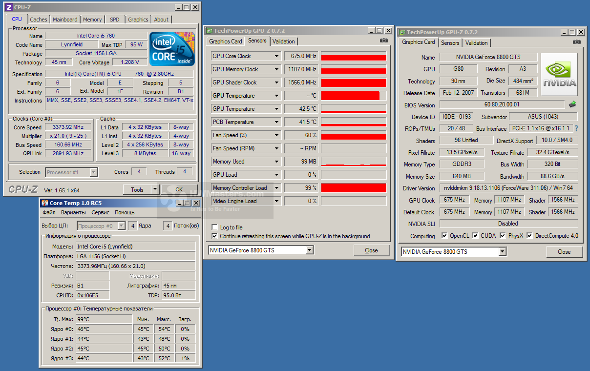Click the Ядро #0 current temperature 46°C
The image size is (590, 371).
[104, 329]
